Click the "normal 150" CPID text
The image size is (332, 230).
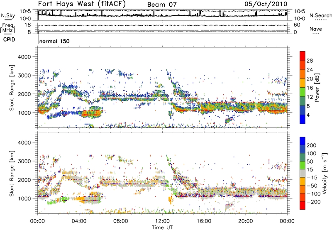coord(54,41)
